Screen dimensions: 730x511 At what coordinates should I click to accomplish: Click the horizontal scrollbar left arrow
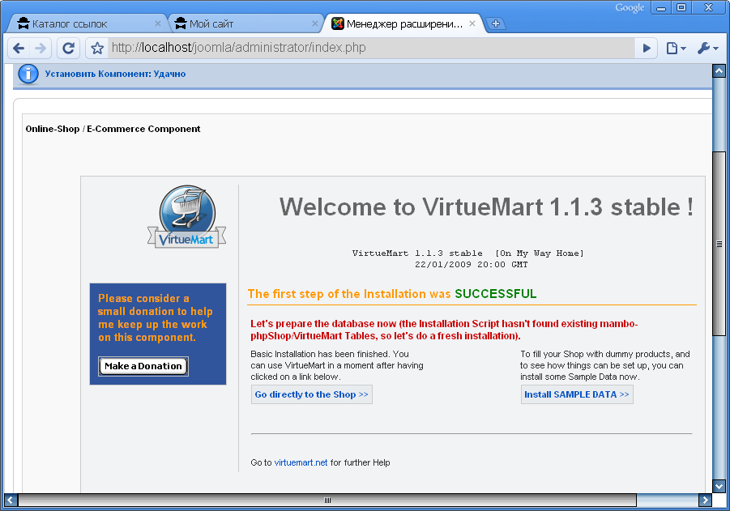(11, 500)
